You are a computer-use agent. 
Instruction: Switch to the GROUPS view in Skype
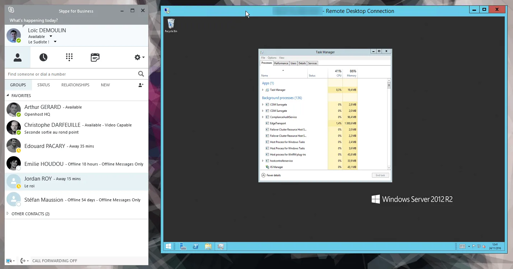coord(18,85)
